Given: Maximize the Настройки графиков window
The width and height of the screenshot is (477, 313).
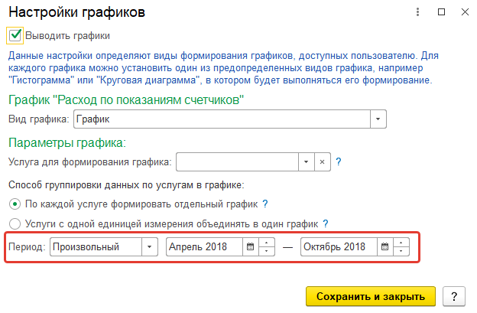Looking at the screenshot, I should (441, 12).
